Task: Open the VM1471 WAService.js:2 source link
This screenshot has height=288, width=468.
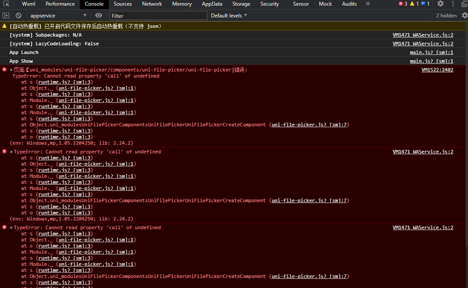Action: (423, 35)
